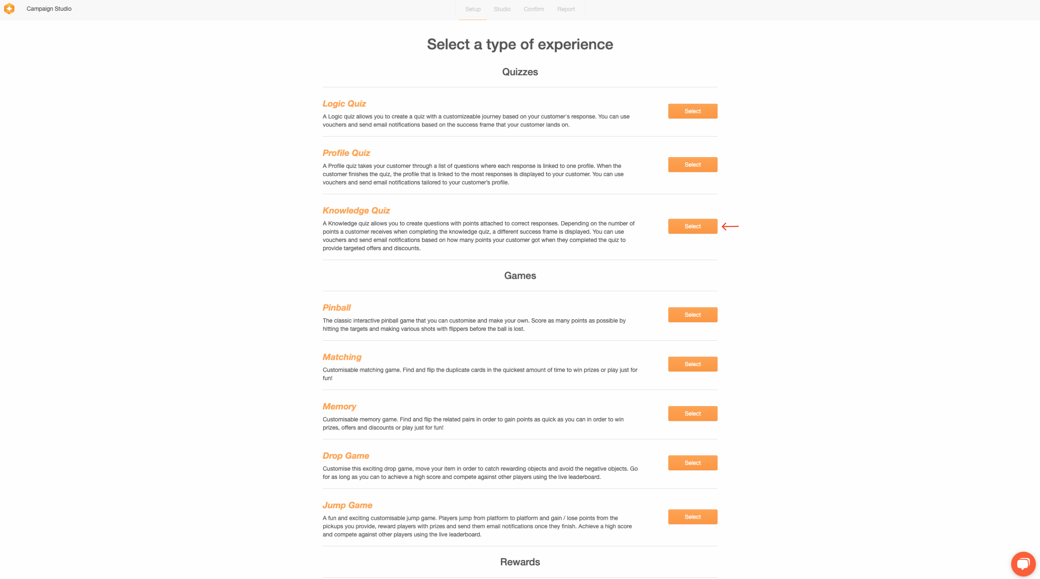Choose the Drop Game Select button
This screenshot has width=1040, height=579.
[692, 463]
